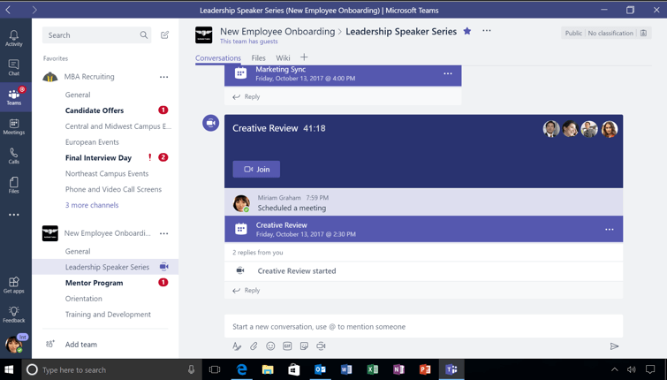667x380 pixels.
Task: Open the text Format options icon
Action: point(237,346)
